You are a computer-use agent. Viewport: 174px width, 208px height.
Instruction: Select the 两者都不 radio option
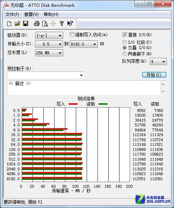click(x=125, y=54)
